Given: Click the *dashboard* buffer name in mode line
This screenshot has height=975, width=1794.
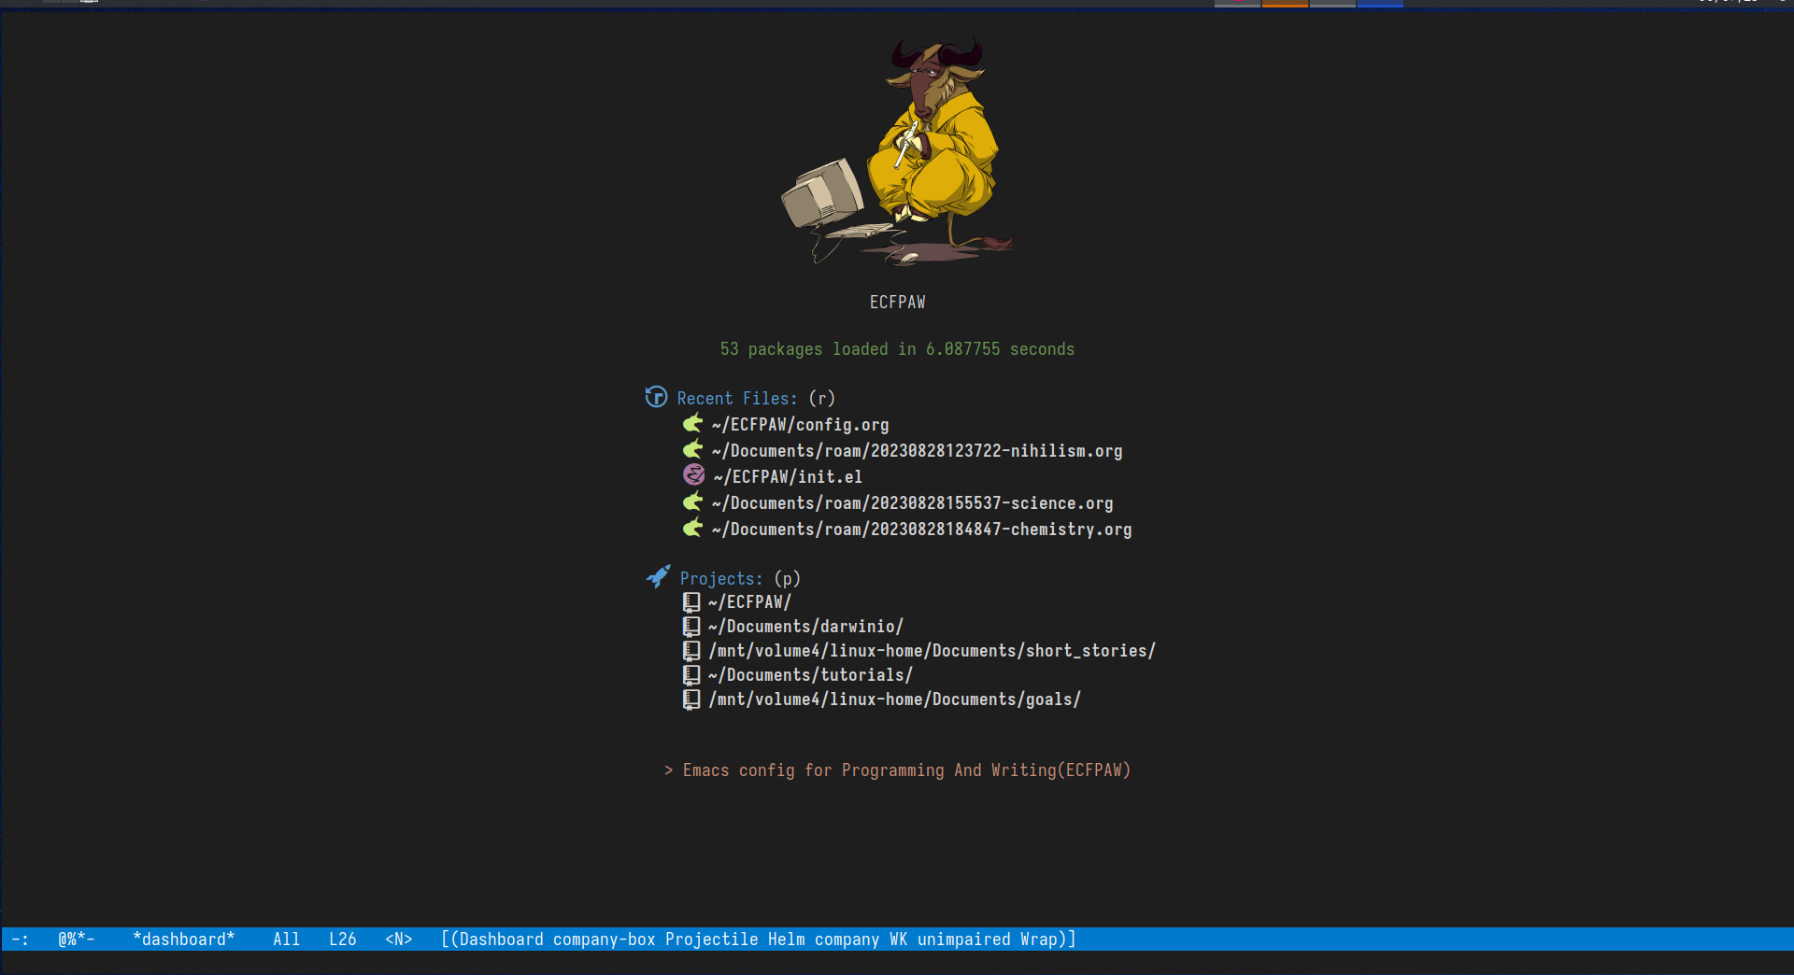Looking at the screenshot, I should point(183,940).
